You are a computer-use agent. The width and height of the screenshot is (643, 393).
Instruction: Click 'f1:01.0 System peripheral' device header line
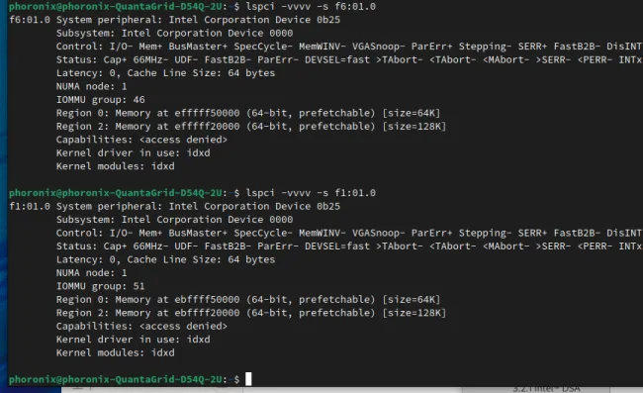[175, 206]
